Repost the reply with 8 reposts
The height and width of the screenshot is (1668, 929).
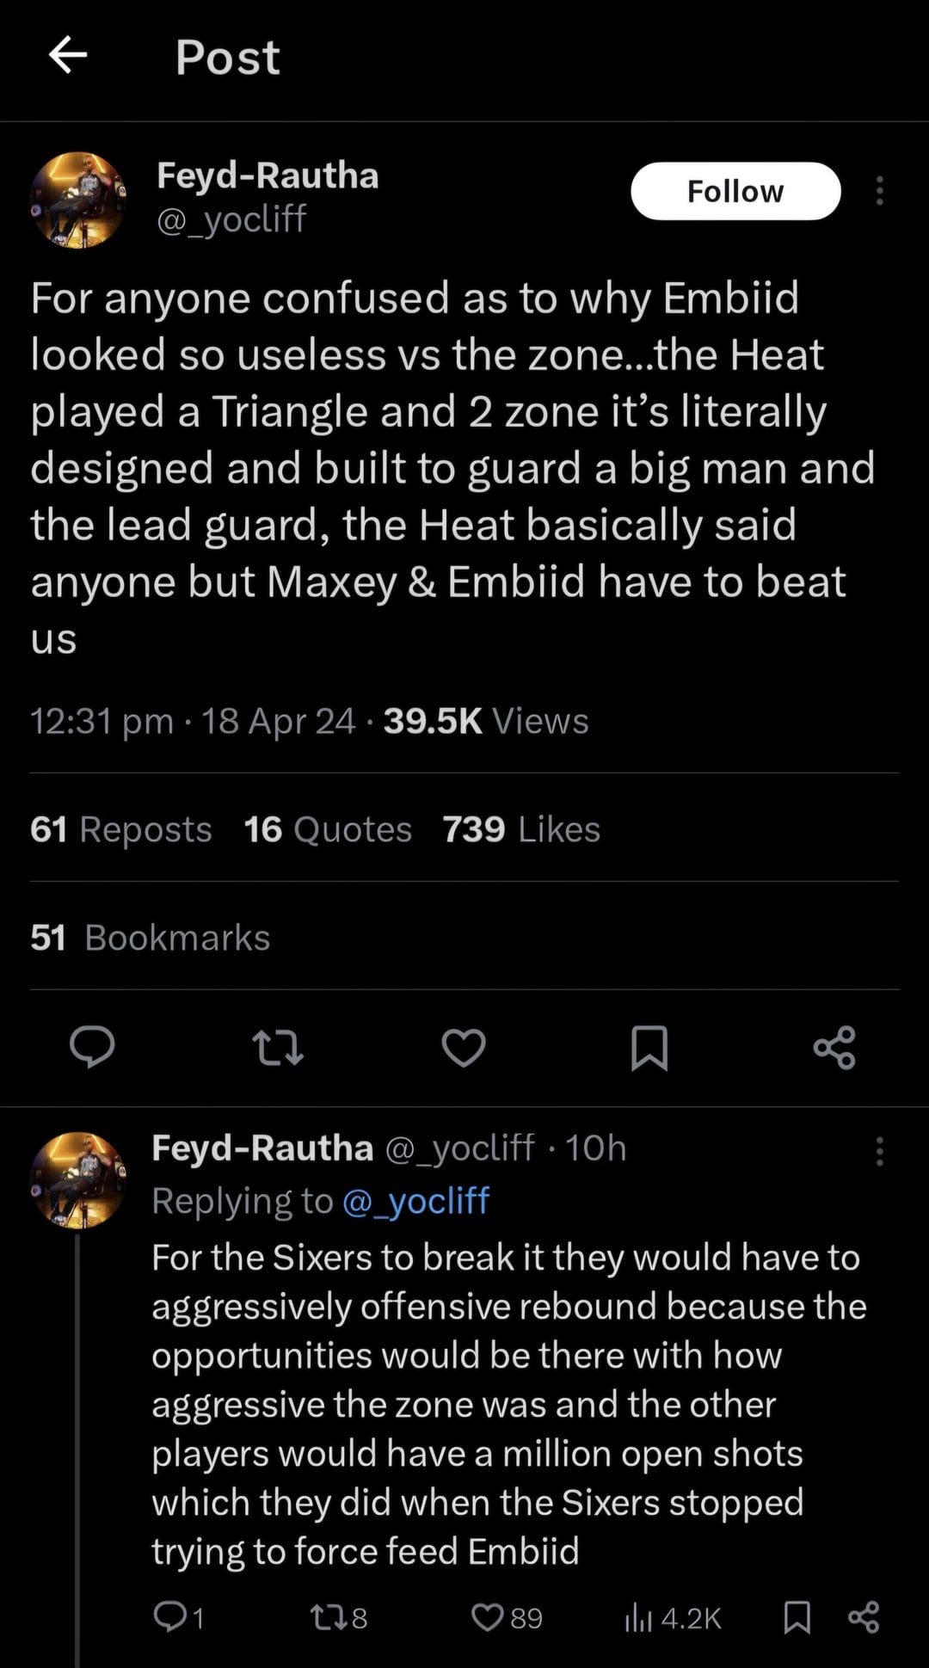point(328,1617)
